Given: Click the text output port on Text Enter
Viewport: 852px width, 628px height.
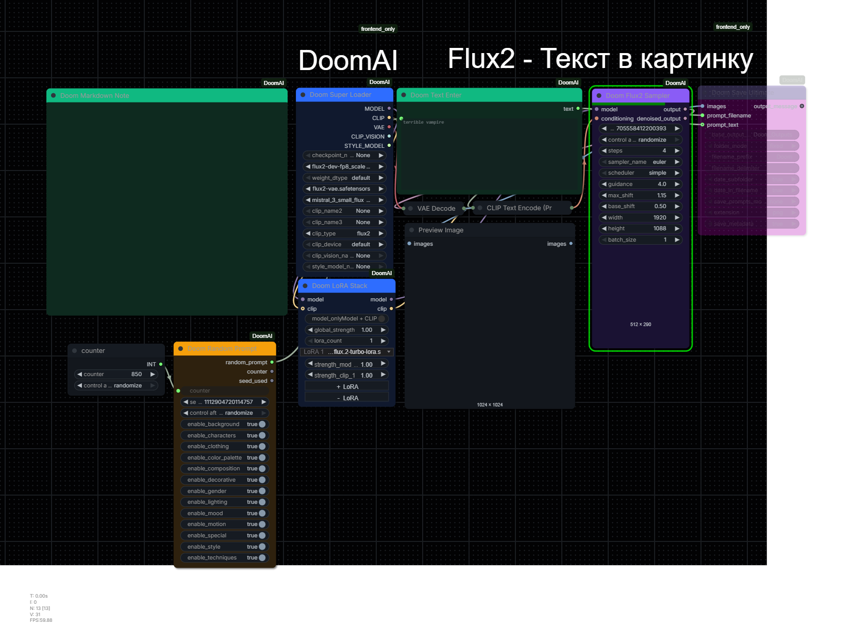Looking at the screenshot, I should tap(578, 109).
